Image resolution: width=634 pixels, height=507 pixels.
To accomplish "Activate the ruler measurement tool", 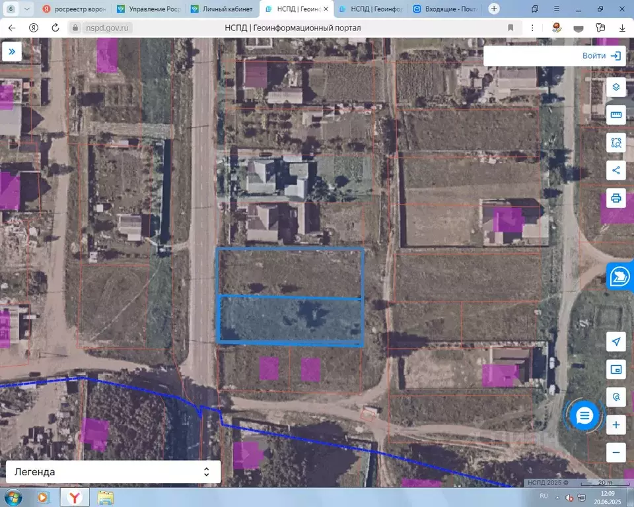I will click(x=616, y=115).
